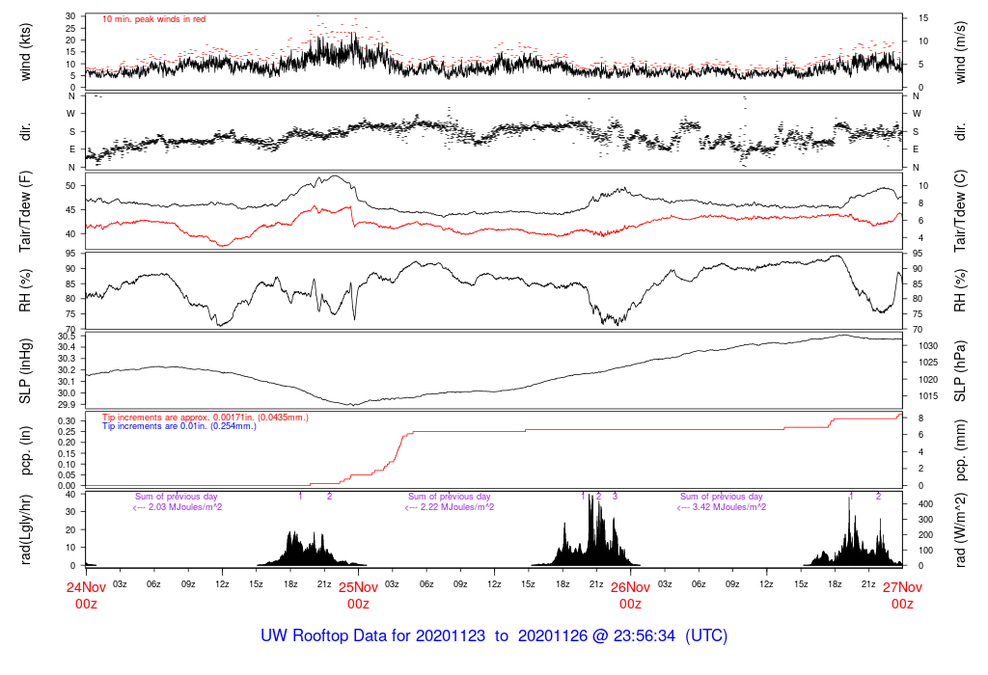Click the blue 'Tip increments are 0.01in.' note
This screenshot has height=675, width=988.
click(179, 426)
